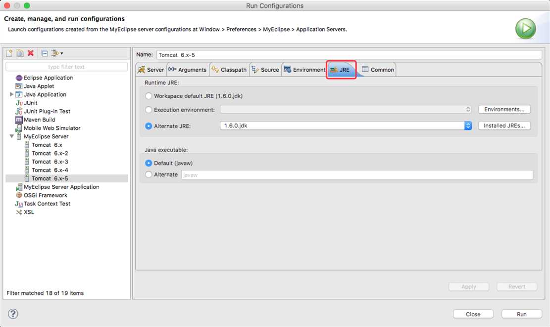The image size is (550, 327).
Task: Click the New launch configuration icon
Action: [9, 53]
